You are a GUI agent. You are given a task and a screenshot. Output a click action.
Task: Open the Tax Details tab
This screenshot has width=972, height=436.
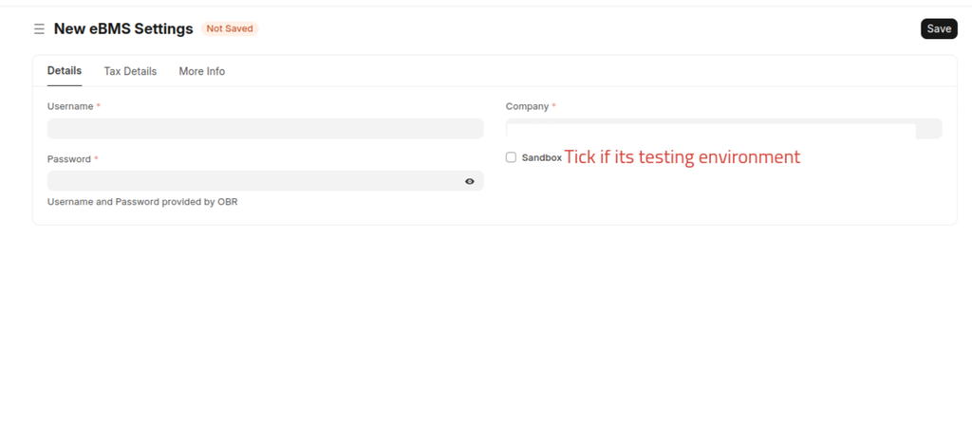pyautogui.click(x=130, y=71)
